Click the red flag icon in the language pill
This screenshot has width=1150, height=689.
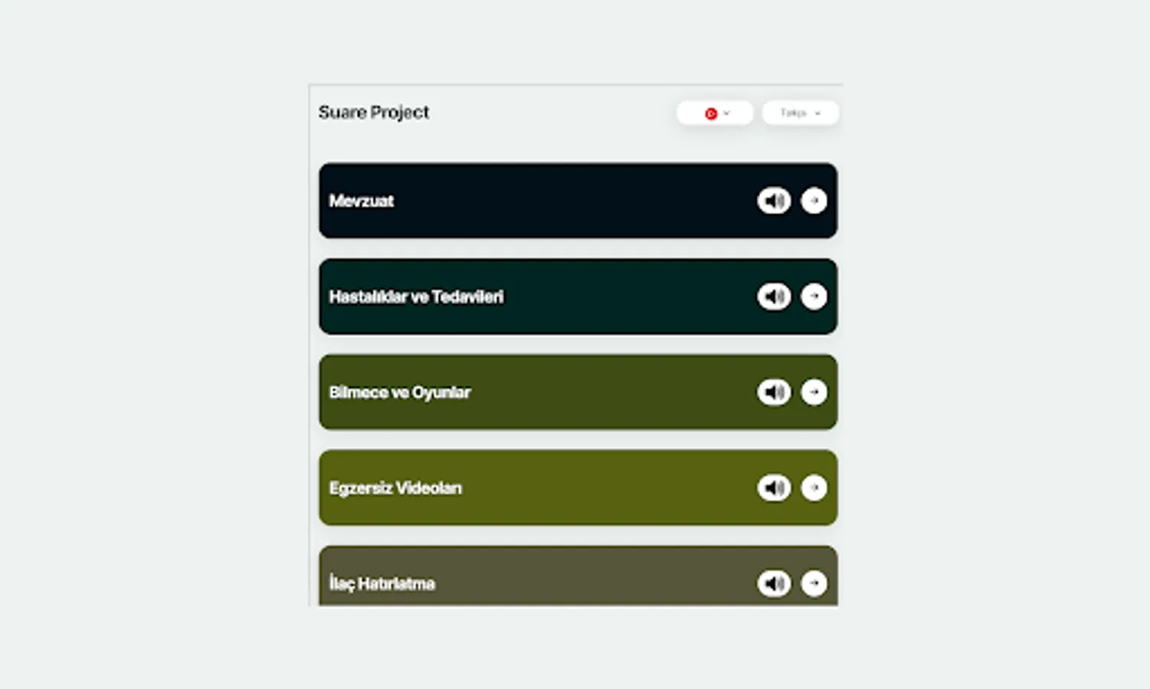point(710,113)
